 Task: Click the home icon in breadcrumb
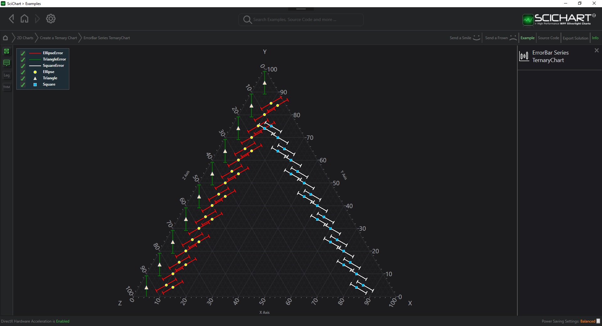tap(5, 38)
